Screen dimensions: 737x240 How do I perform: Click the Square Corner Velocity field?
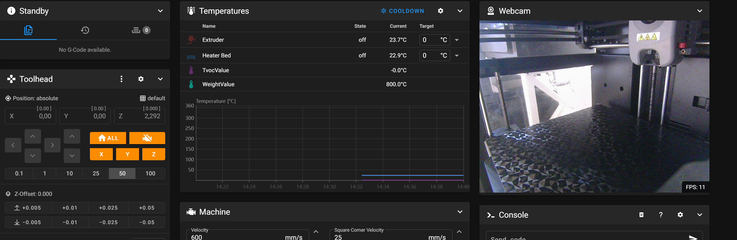[391, 235]
